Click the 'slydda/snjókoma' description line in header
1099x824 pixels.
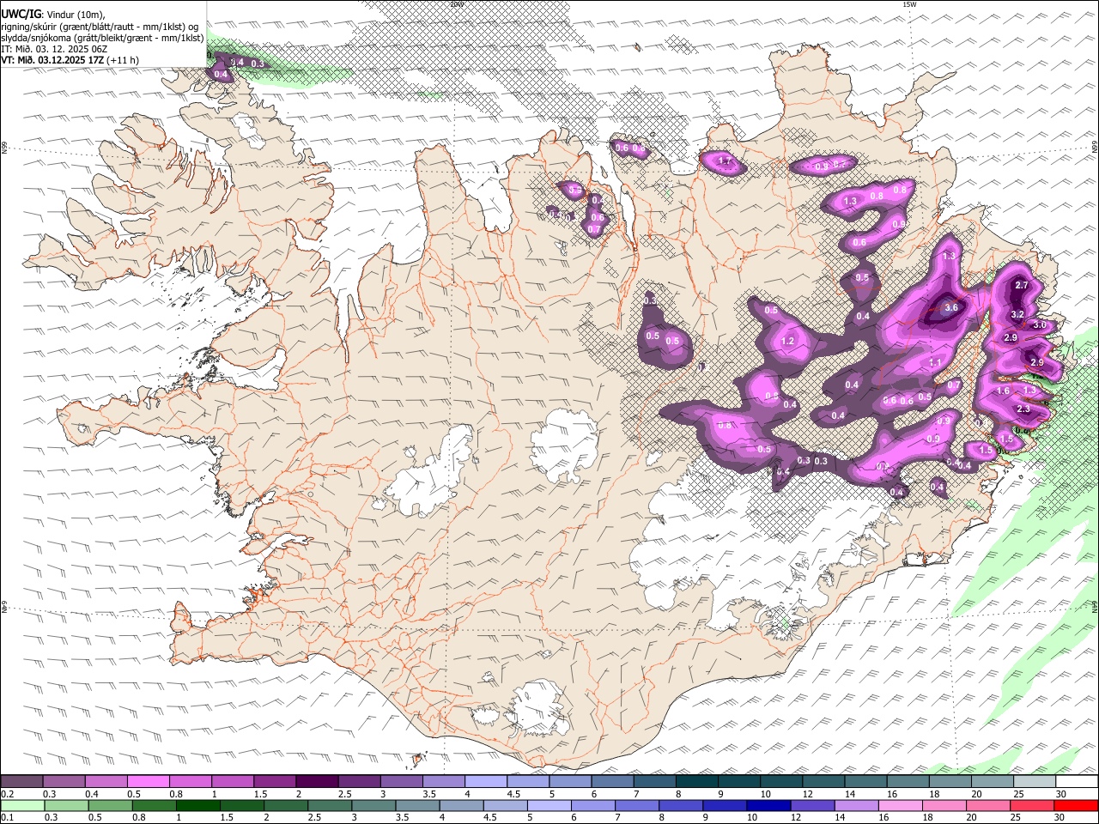102,38
